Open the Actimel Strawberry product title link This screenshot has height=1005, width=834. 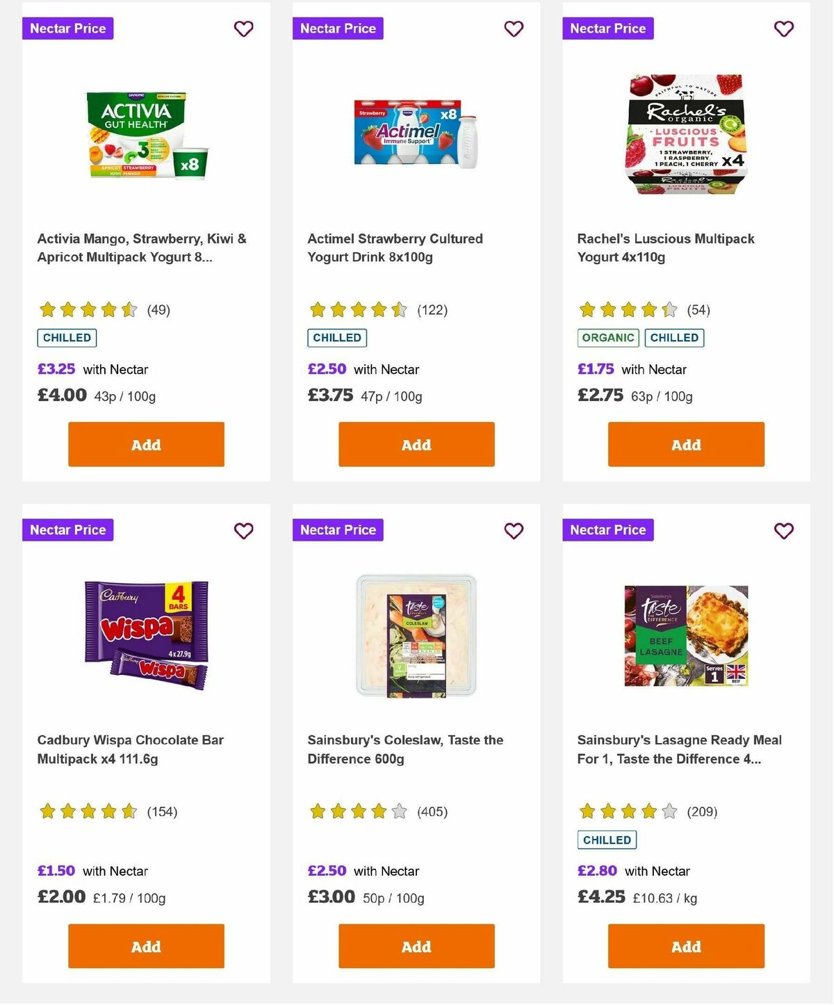click(x=395, y=247)
